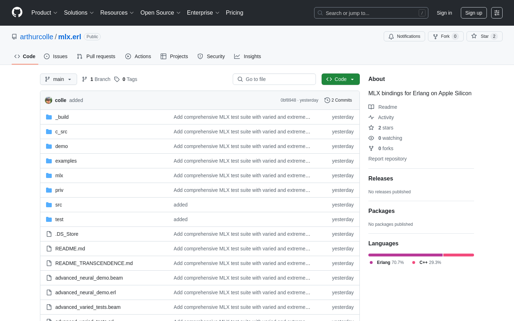Open the green Code dropdown button
514x321 pixels.
(341, 79)
